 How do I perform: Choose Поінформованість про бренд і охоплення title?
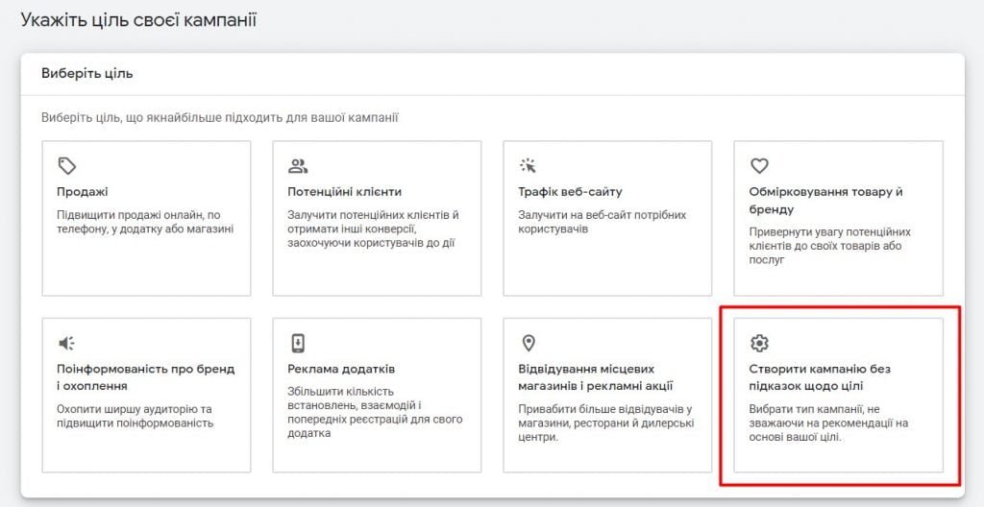[x=146, y=377]
